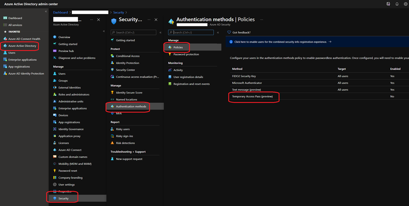Click the Cloud Shell icon in header

388,4
